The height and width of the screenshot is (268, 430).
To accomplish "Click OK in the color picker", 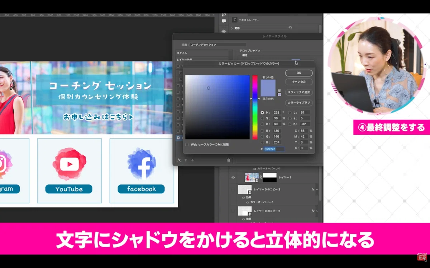I will coord(299,73).
